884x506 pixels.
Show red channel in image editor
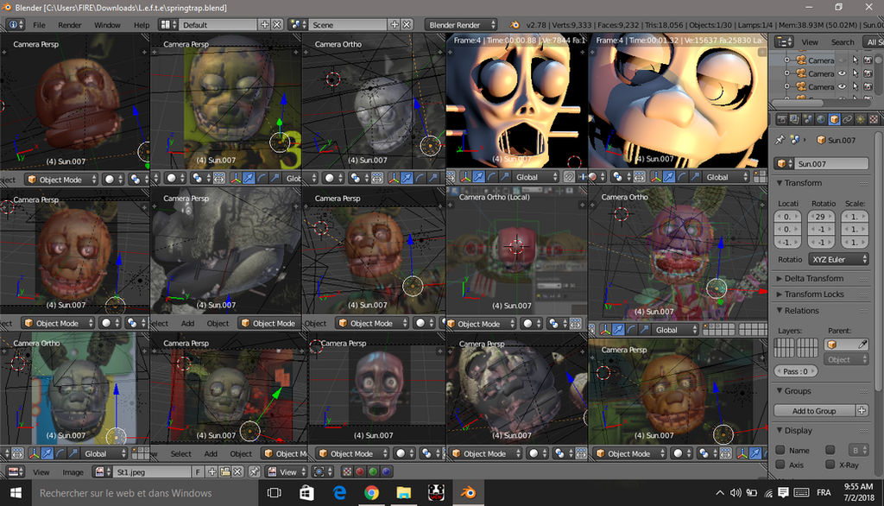(x=360, y=471)
